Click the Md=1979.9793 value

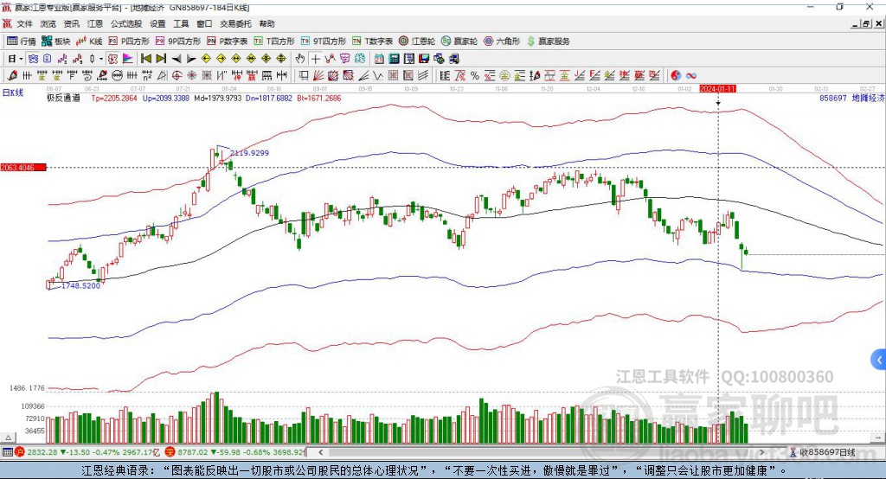tap(217, 98)
